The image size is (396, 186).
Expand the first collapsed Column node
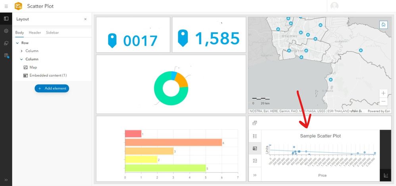(21, 51)
